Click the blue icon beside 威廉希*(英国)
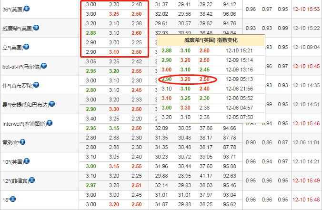Viewport: 322px width, 210px height. 36,28
